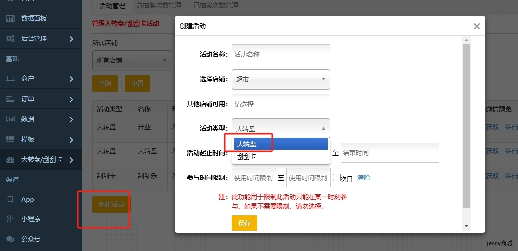
Task: Click the dialog's vertical scrollbar down arrow
Action: point(466,226)
